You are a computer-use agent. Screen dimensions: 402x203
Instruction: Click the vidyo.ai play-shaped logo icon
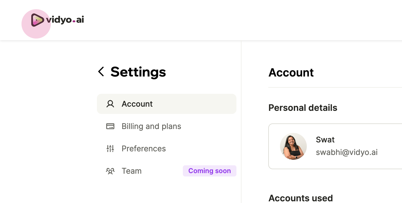click(37, 20)
